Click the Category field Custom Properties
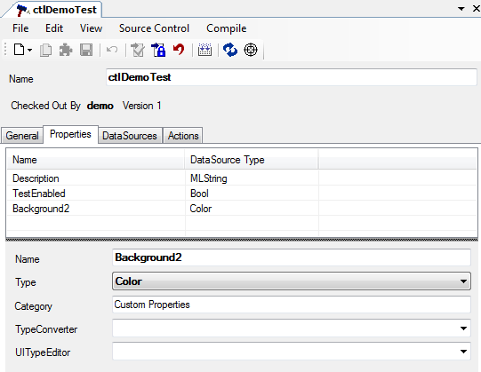 pyautogui.click(x=292, y=305)
